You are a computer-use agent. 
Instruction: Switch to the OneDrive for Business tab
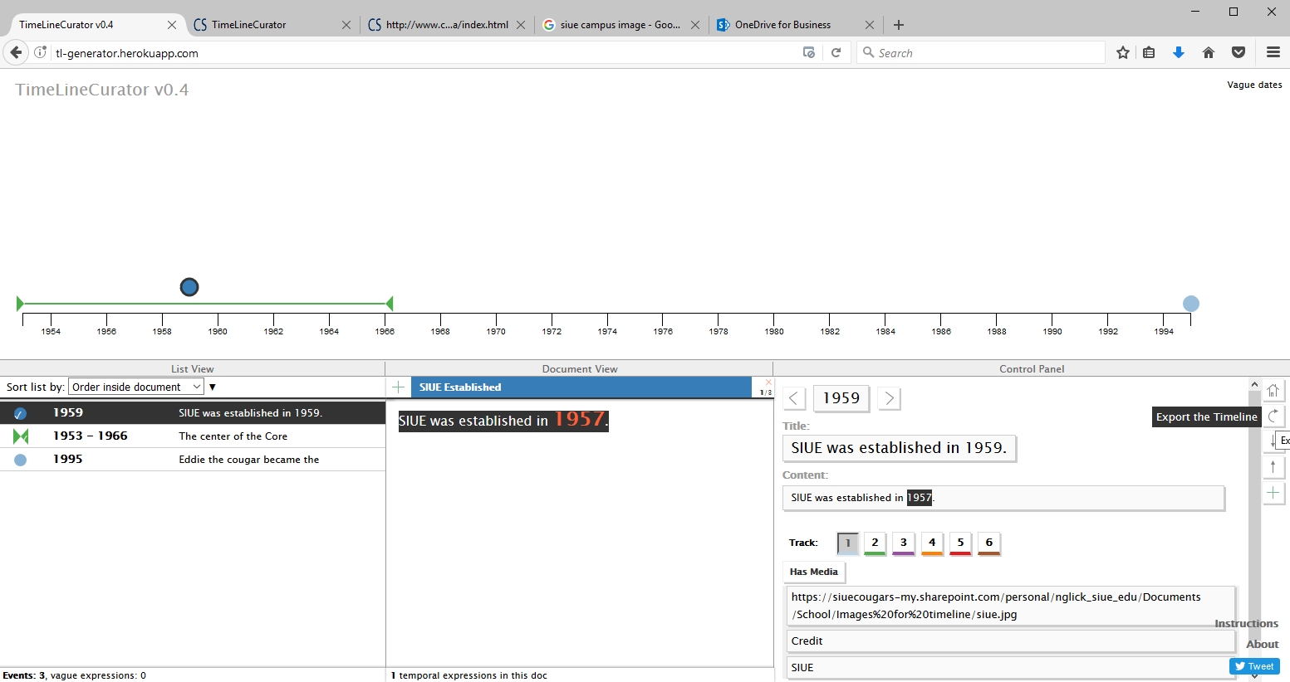[782, 25]
